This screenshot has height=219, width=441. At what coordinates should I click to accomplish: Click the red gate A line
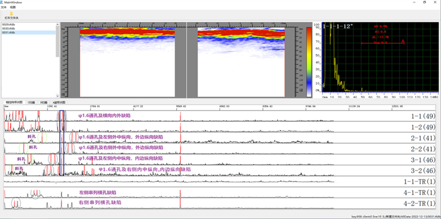coord(383,43)
